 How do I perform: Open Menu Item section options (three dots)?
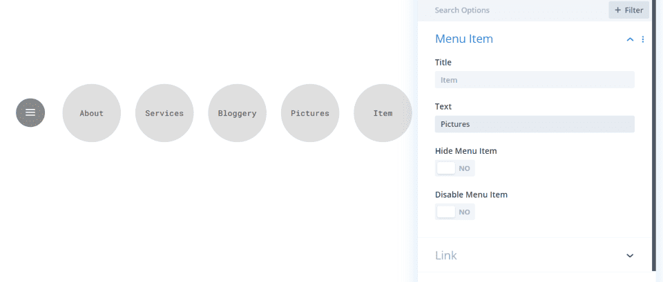click(643, 39)
